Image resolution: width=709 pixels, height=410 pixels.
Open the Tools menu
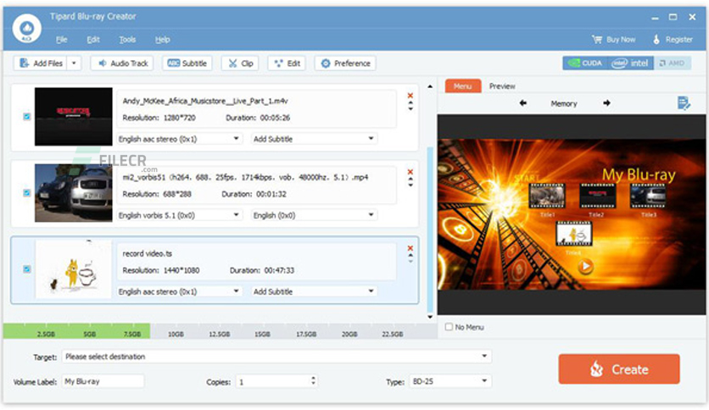[127, 40]
